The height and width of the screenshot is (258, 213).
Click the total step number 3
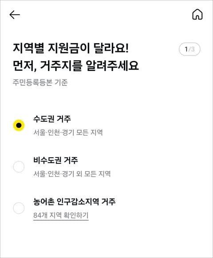pyautogui.click(x=193, y=49)
